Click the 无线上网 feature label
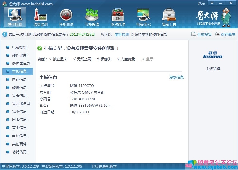 pyautogui.click(x=84, y=59)
